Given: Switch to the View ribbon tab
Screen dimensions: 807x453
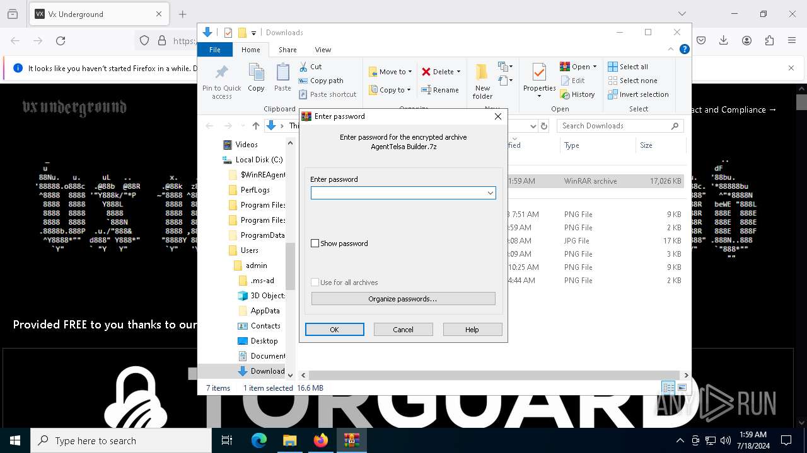Looking at the screenshot, I should tap(323, 50).
